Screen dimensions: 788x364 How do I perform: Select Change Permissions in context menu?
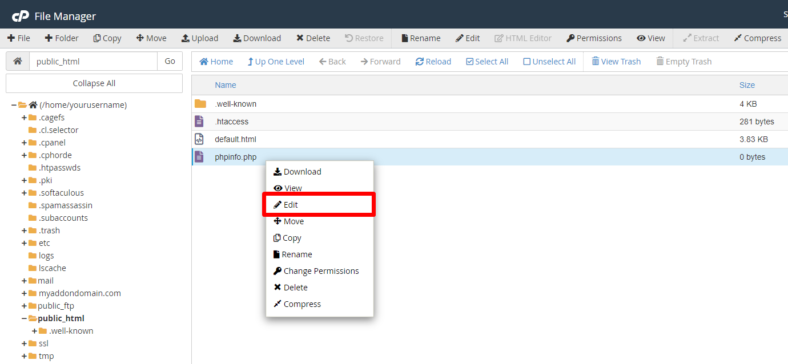click(320, 271)
